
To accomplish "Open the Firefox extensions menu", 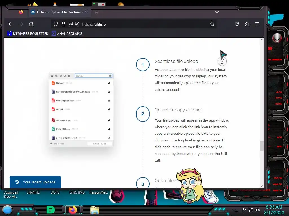I will [x=247, y=24].
